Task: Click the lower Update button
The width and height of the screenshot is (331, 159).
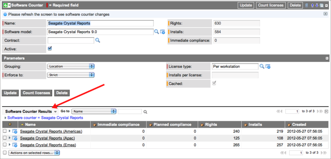Action: tap(10, 93)
